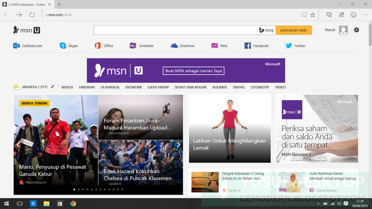Viewport: 372px width, 209px height.
Task: Open Skype shortcut
Action: (x=69, y=46)
